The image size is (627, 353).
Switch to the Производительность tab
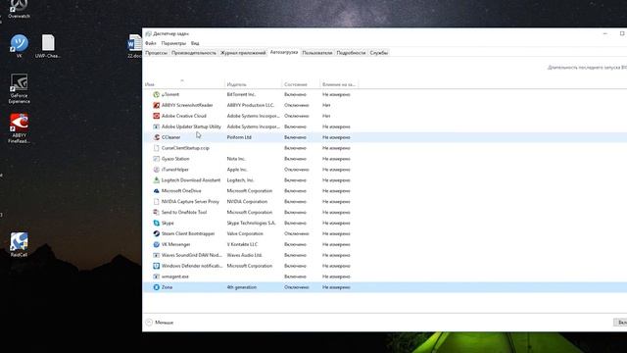pyautogui.click(x=194, y=53)
